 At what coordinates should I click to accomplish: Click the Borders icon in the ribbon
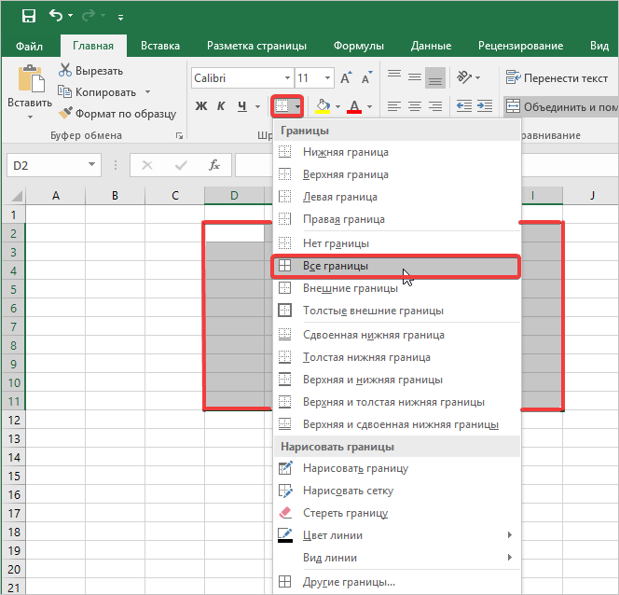(282, 105)
